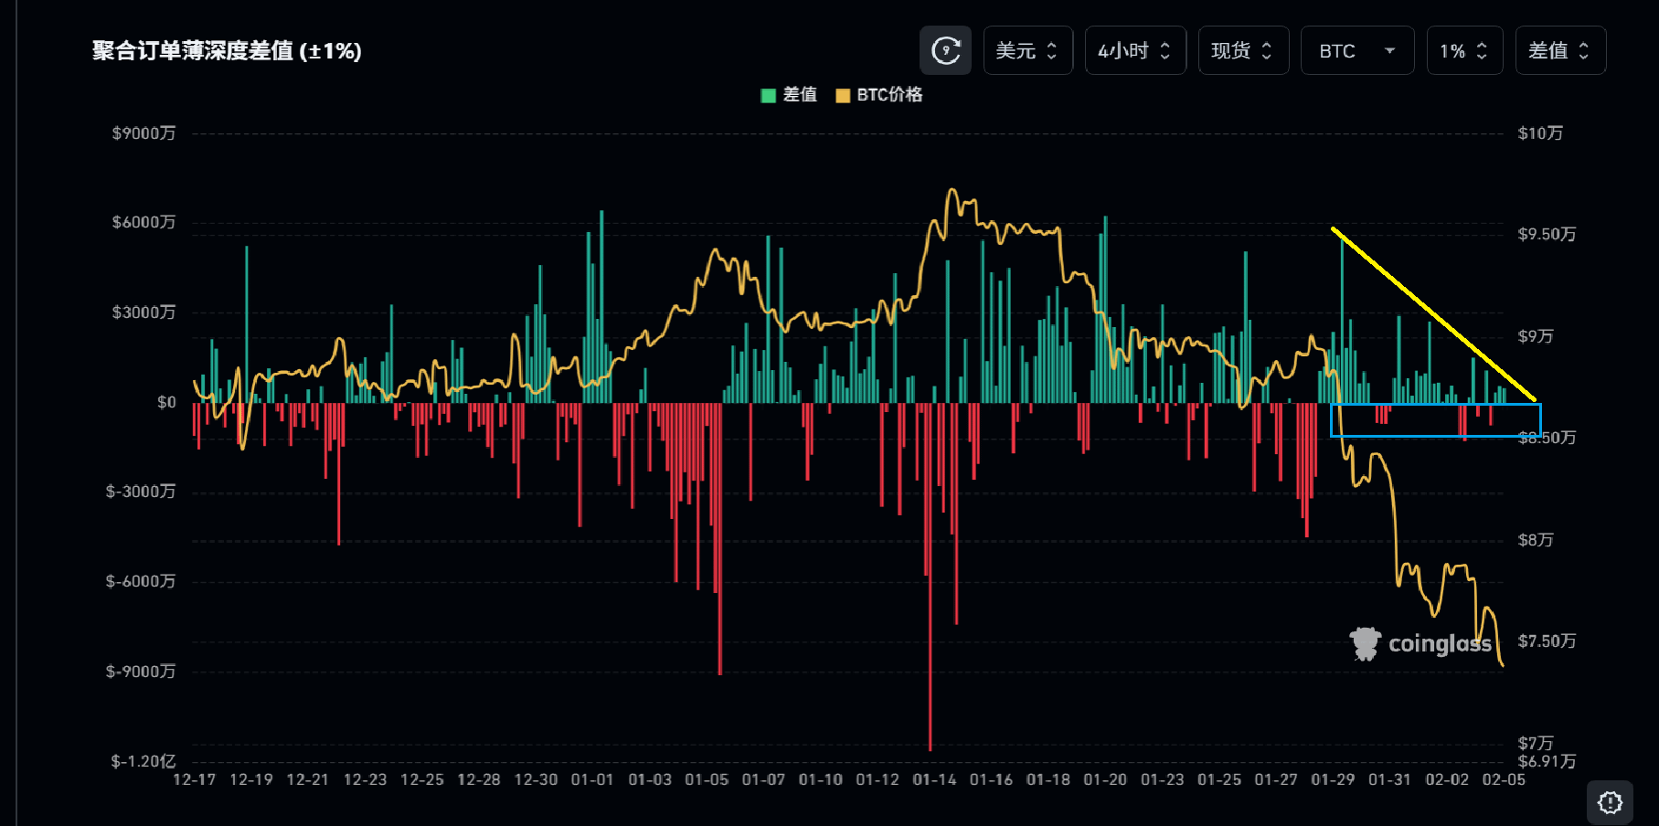This screenshot has width=1659, height=826.
Task: Click the $-3000万 left axis label
Action: 141,492
